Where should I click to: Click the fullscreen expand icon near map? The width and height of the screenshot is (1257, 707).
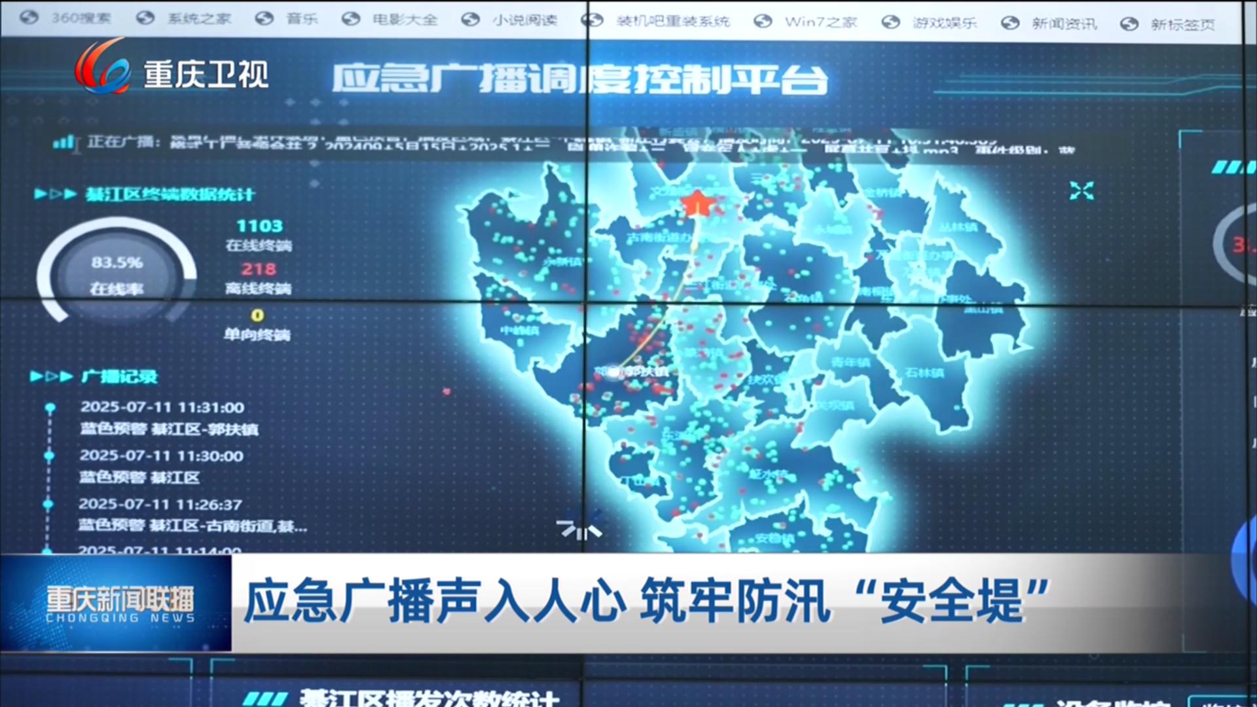(x=1081, y=190)
